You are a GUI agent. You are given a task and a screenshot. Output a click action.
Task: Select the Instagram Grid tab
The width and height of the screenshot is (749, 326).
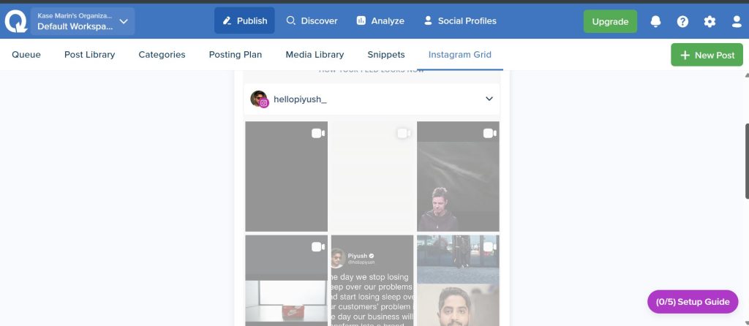459,54
